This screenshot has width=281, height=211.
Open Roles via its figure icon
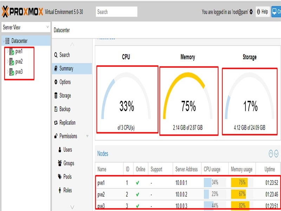60,190
